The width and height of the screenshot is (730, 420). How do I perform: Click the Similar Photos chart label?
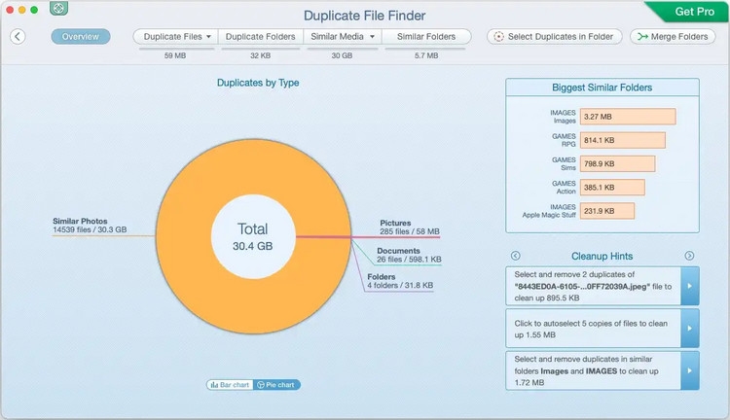(x=90, y=226)
